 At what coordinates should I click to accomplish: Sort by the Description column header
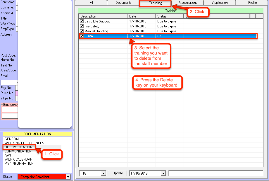(x=103, y=16)
